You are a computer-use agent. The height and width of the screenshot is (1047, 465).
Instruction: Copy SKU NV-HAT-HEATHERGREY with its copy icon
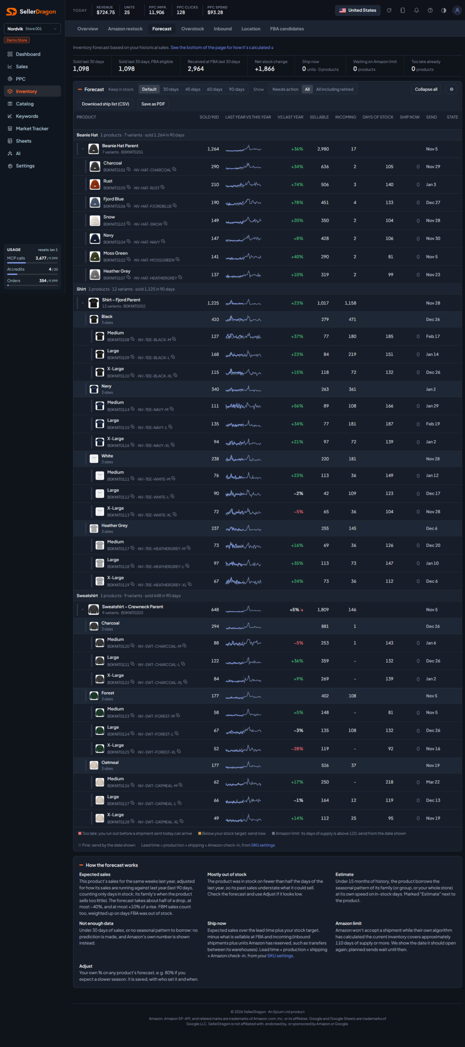(180, 278)
